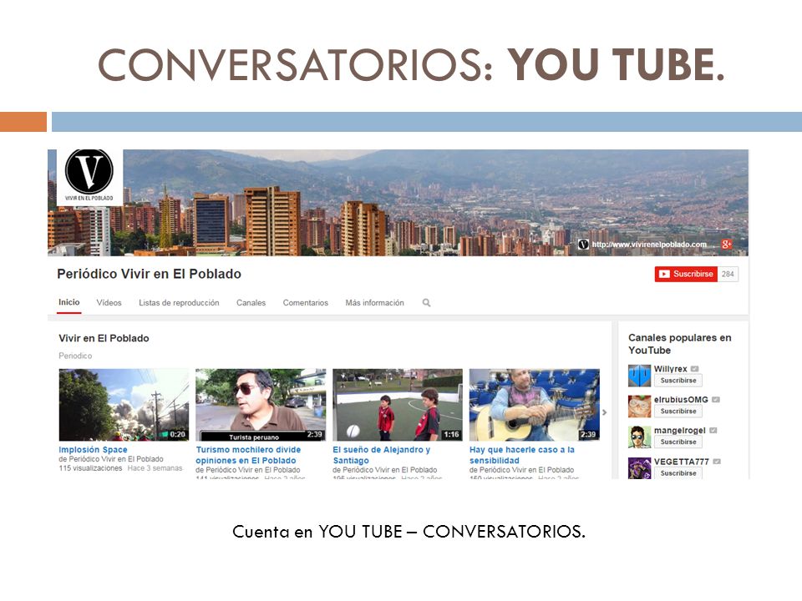
Task: Play the guitar player video thumbnail
Action: pyautogui.click(x=535, y=405)
